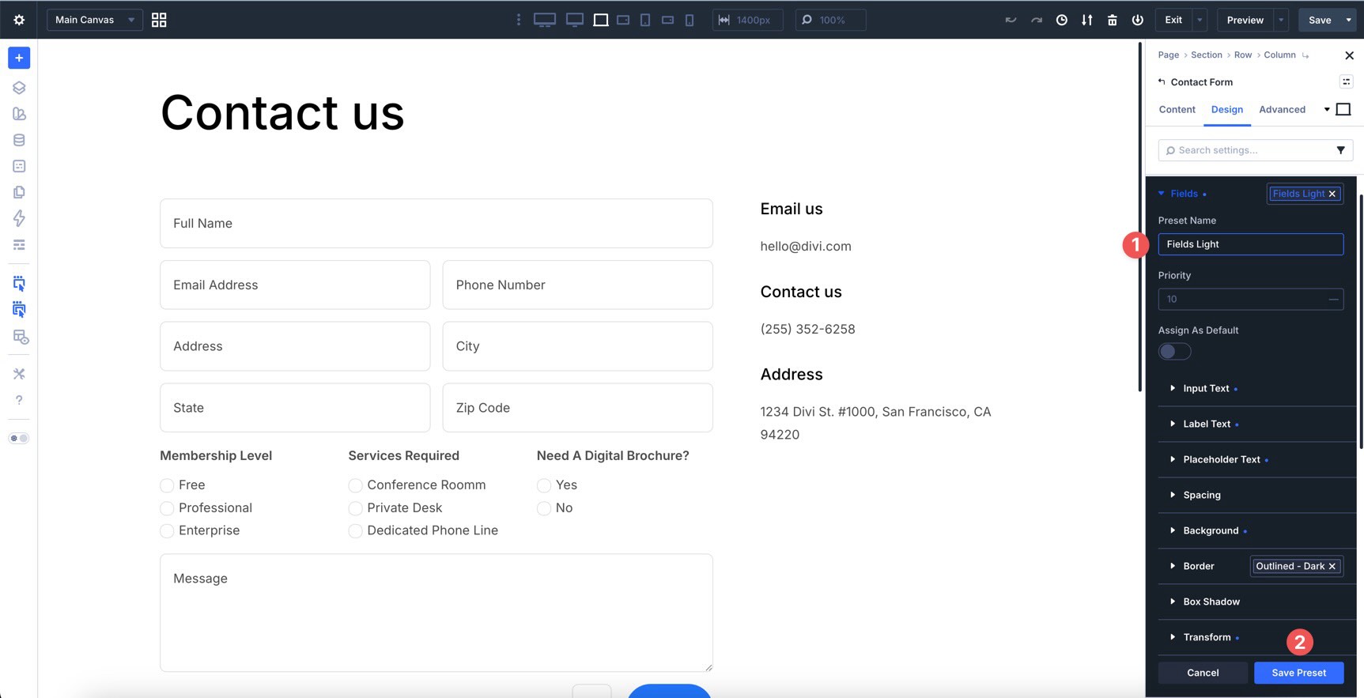Open the help question mark
This screenshot has height=698, width=1364.
pyautogui.click(x=19, y=400)
